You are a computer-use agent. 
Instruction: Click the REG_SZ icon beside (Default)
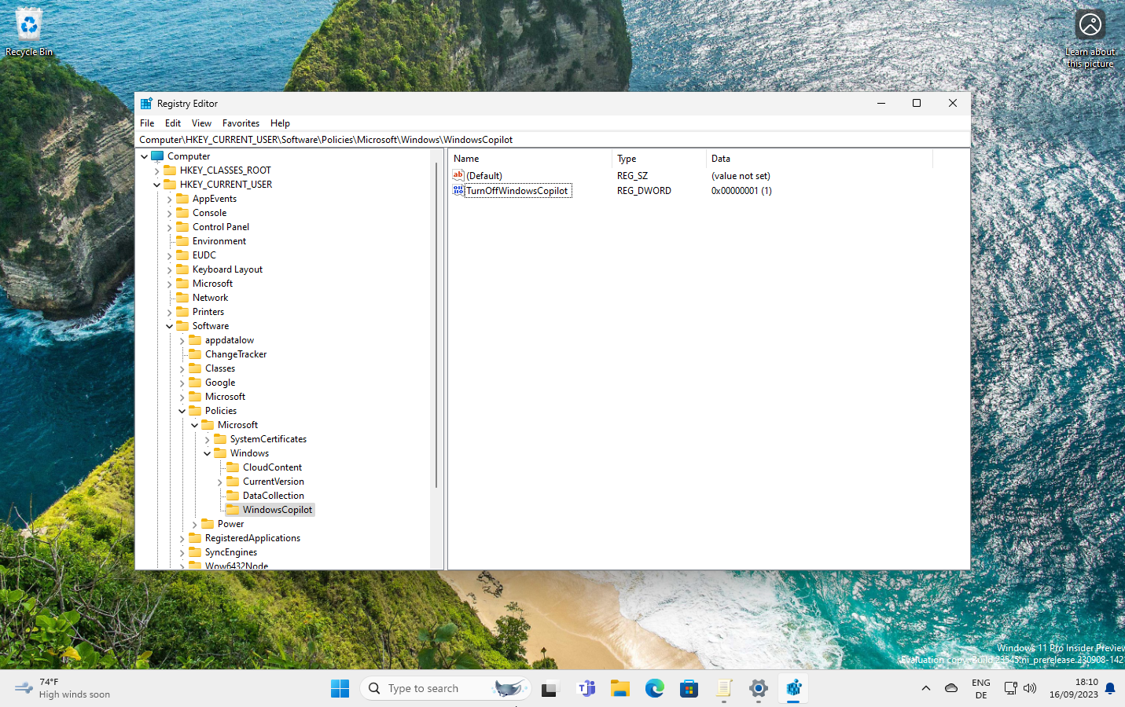pyautogui.click(x=458, y=175)
